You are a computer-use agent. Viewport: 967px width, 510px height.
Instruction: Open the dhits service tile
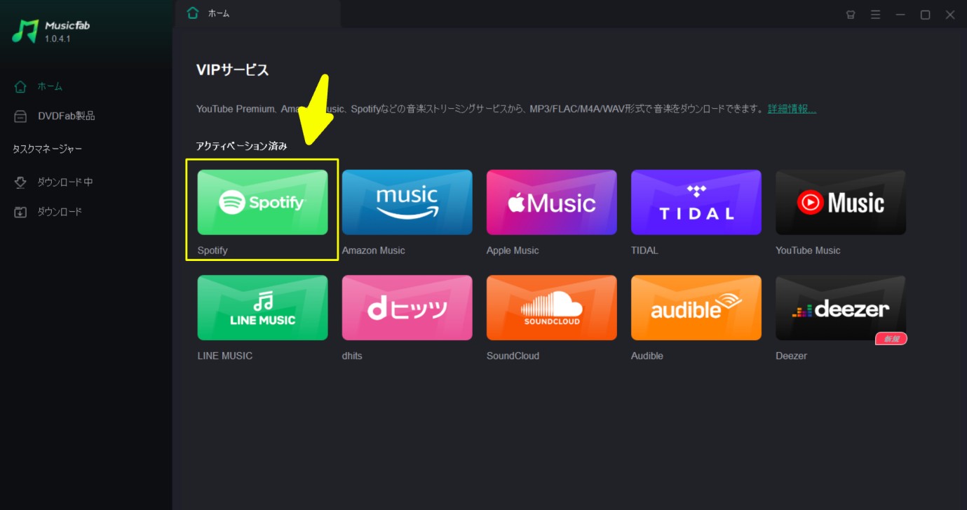point(407,308)
